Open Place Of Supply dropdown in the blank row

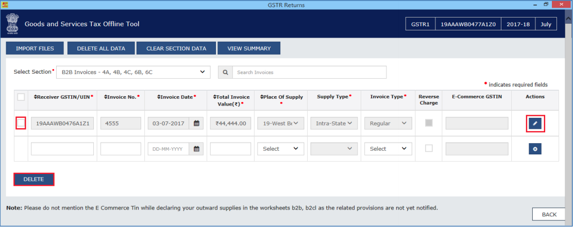pyautogui.click(x=281, y=149)
